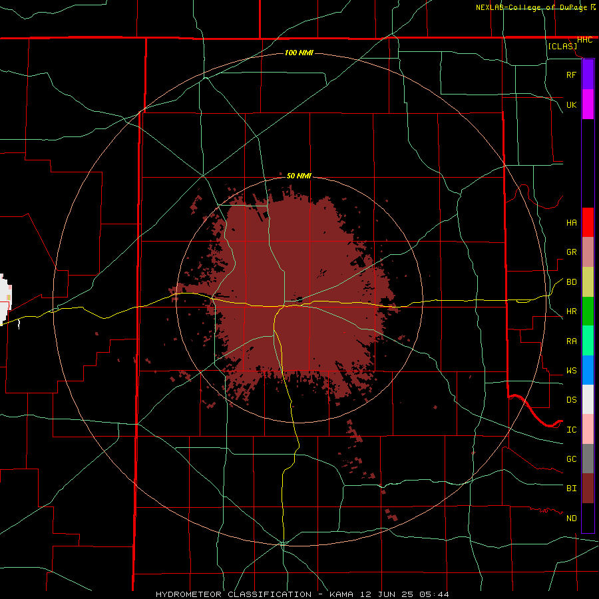Click the red HA color swatch
The image size is (599, 599).
click(588, 222)
